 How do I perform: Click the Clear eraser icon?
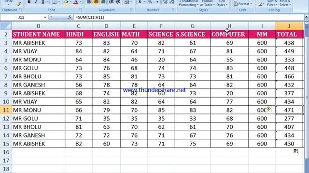[260, 4]
